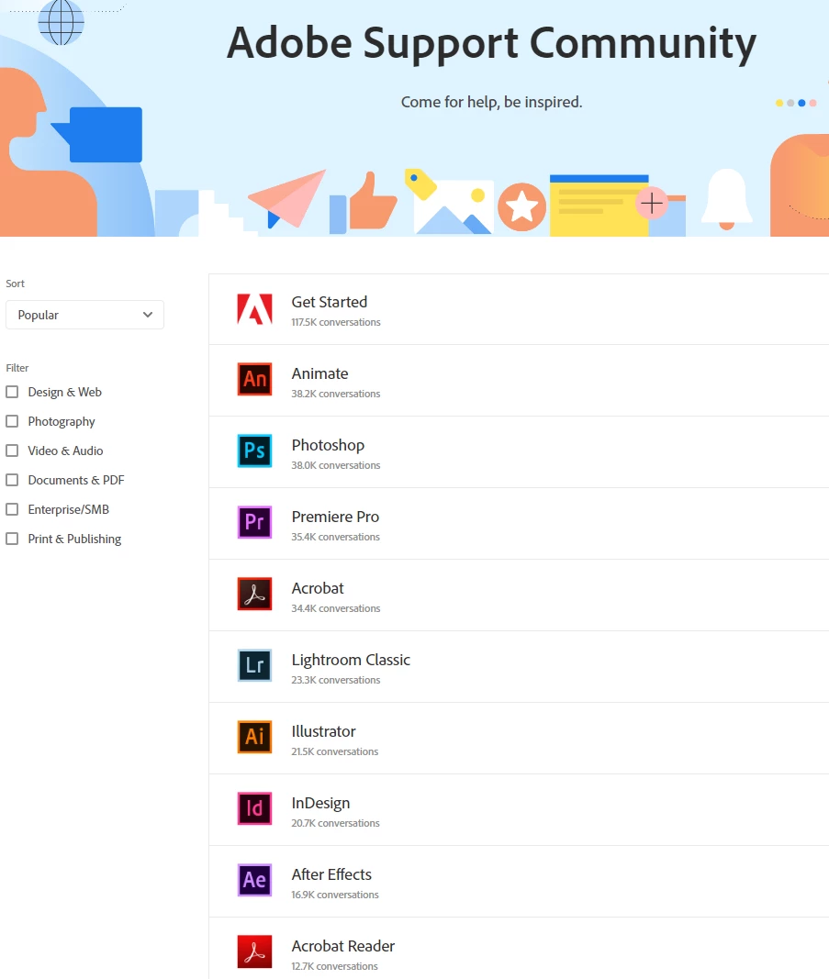Toggle the Video & Audio filter
Image resolution: width=829 pixels, height=979 pixels.
click(12, 451)
